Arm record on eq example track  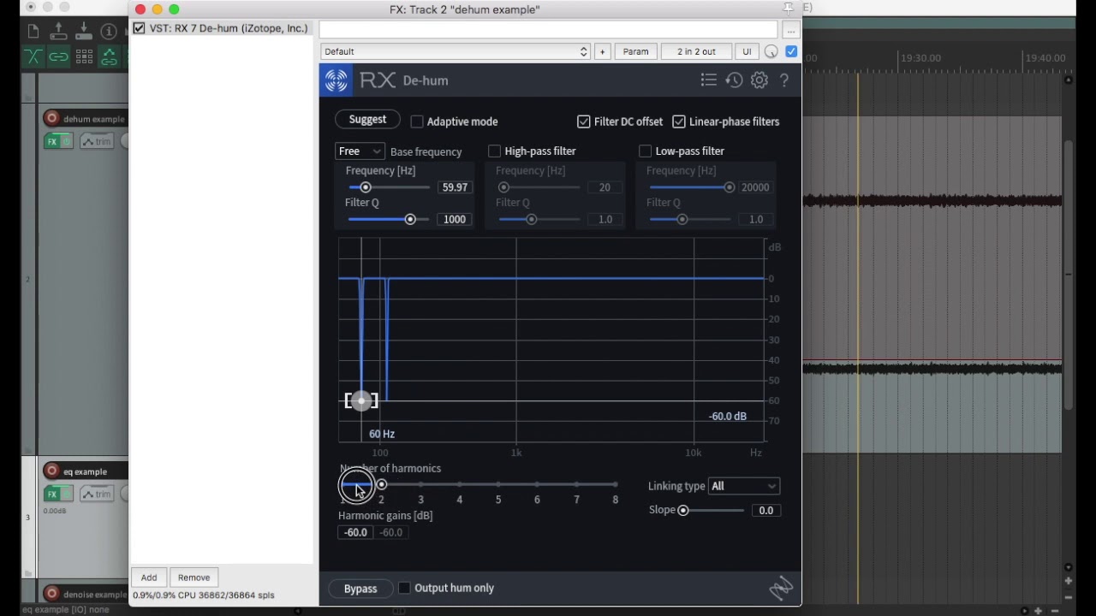52,471
